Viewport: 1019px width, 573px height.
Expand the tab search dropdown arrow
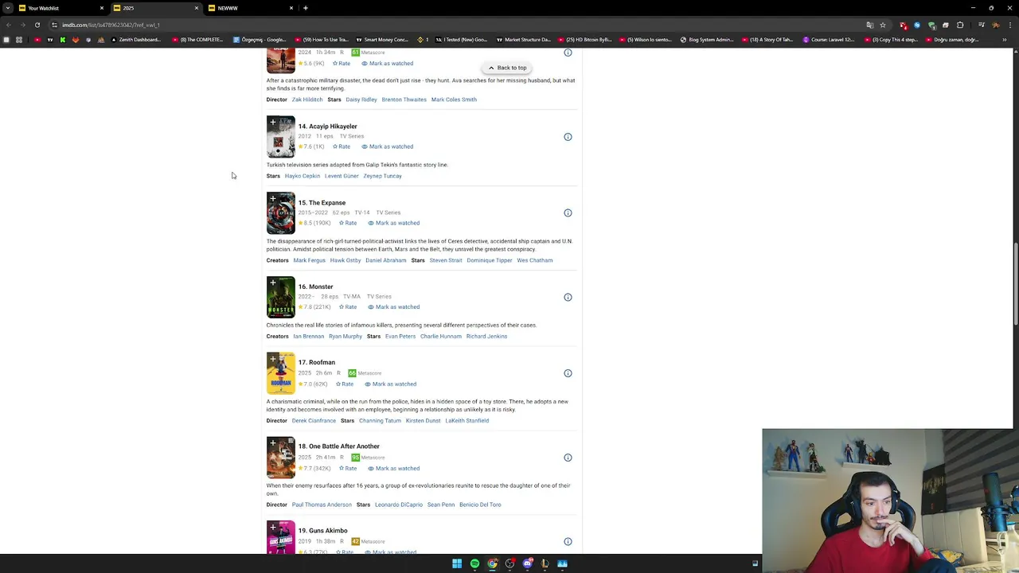tap(8, 8)
